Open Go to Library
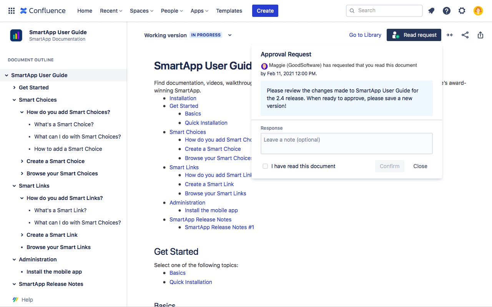The image size is (492, 307). (x=365, y=35)
